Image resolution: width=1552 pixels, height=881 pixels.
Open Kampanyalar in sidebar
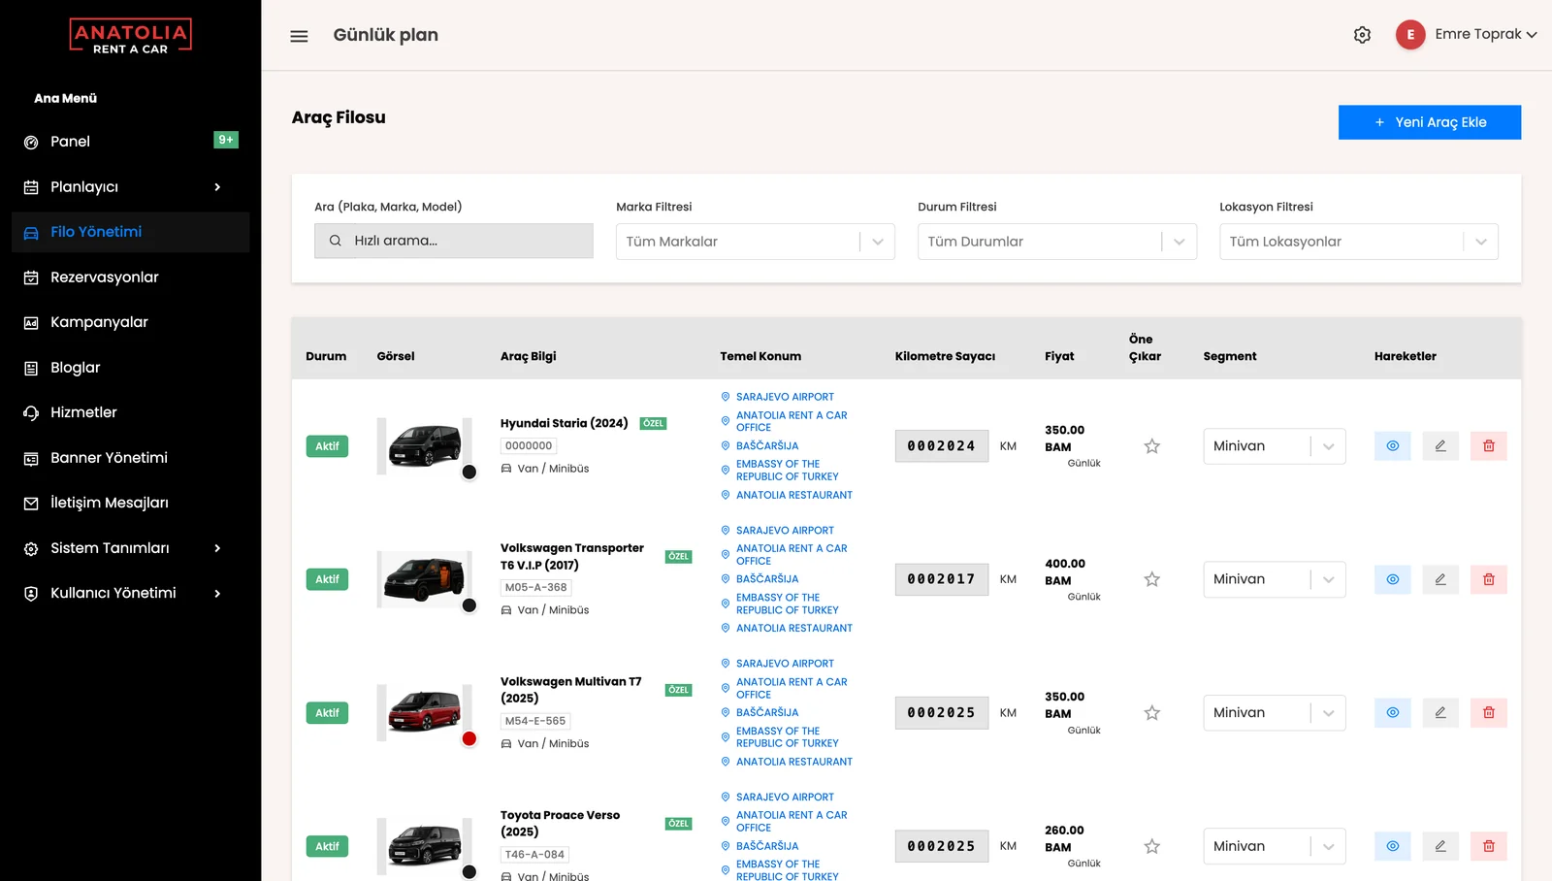pos(130,322)
